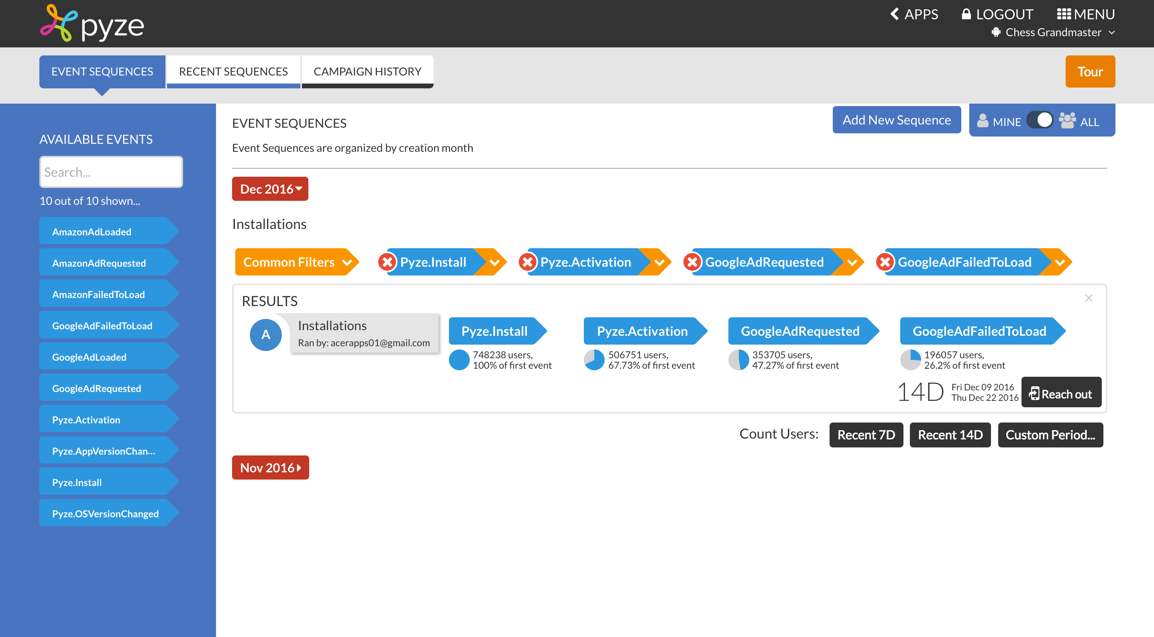
Task: Toggle the MINE/ALL sequences switch
Action: click(1039, 120)
